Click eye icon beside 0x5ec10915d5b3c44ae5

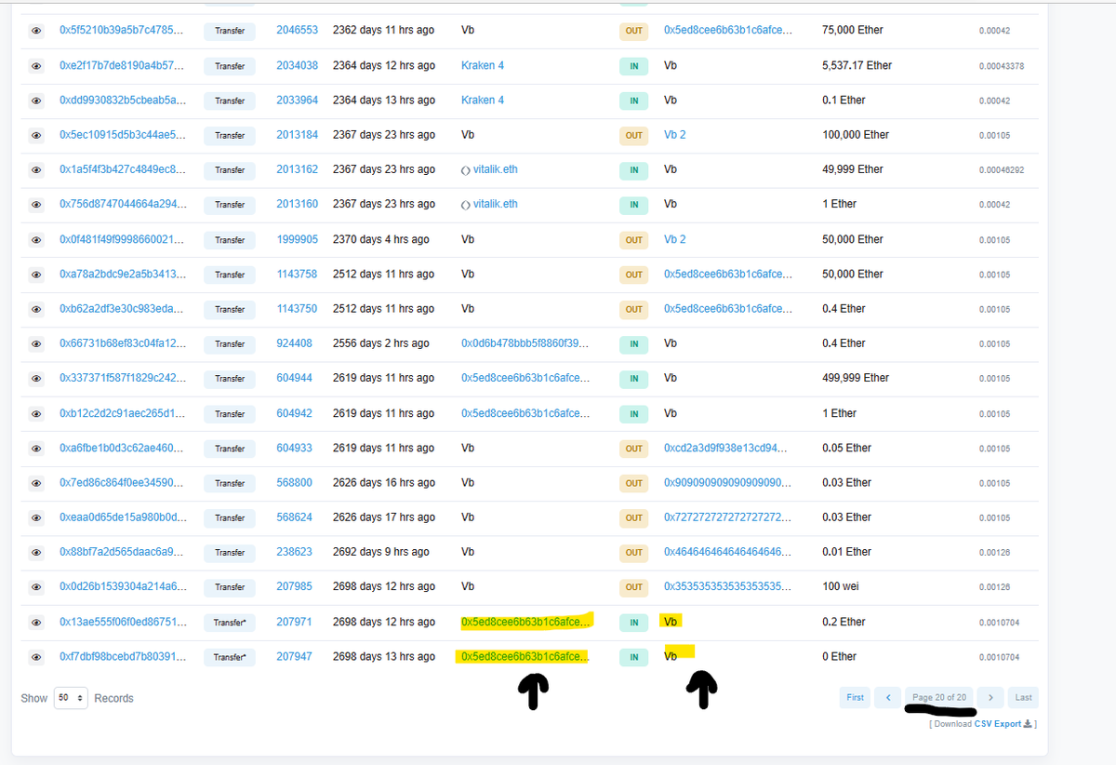point(36,135)
